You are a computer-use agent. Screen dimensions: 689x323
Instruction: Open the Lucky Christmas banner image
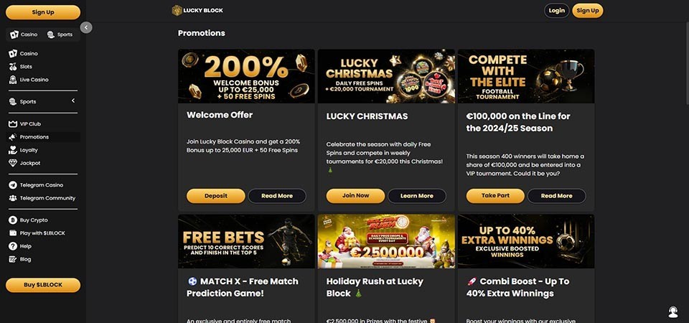pyautogui.click(x=386, y=76)
